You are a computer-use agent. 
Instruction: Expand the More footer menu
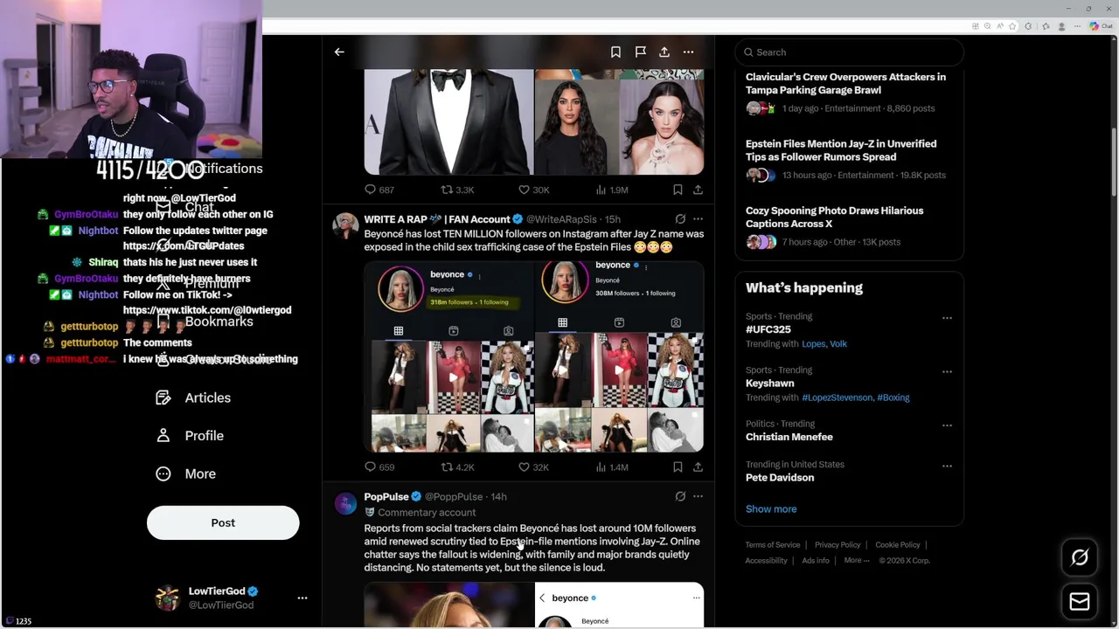click(856, 561)
